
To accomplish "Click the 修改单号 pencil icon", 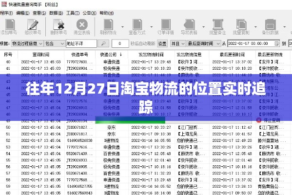I will 33,24.
